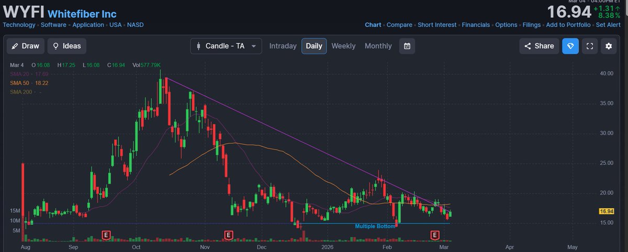Open the NASD exchange link
Viewport: 628px width, 252px height.
point(135,25)
